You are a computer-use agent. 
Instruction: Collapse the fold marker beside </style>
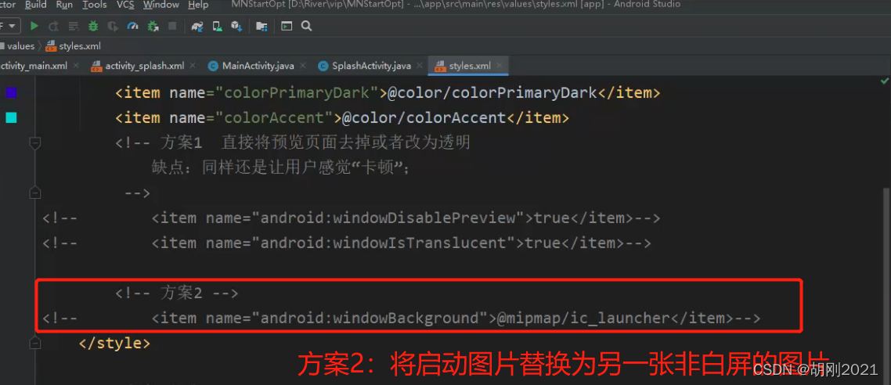pyautogui.click(x=34, y=343)
